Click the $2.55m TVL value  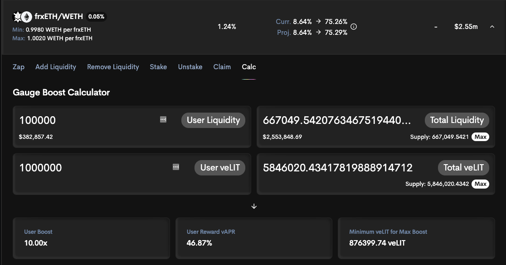pos(466,27)
